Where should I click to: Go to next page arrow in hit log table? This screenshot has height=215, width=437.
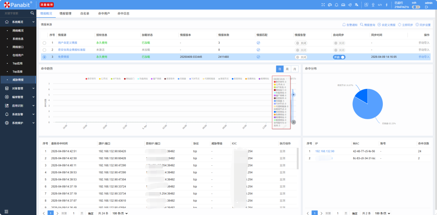57,213
